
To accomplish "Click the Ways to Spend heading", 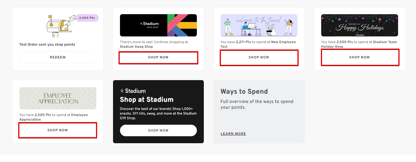I will [244, 91].
